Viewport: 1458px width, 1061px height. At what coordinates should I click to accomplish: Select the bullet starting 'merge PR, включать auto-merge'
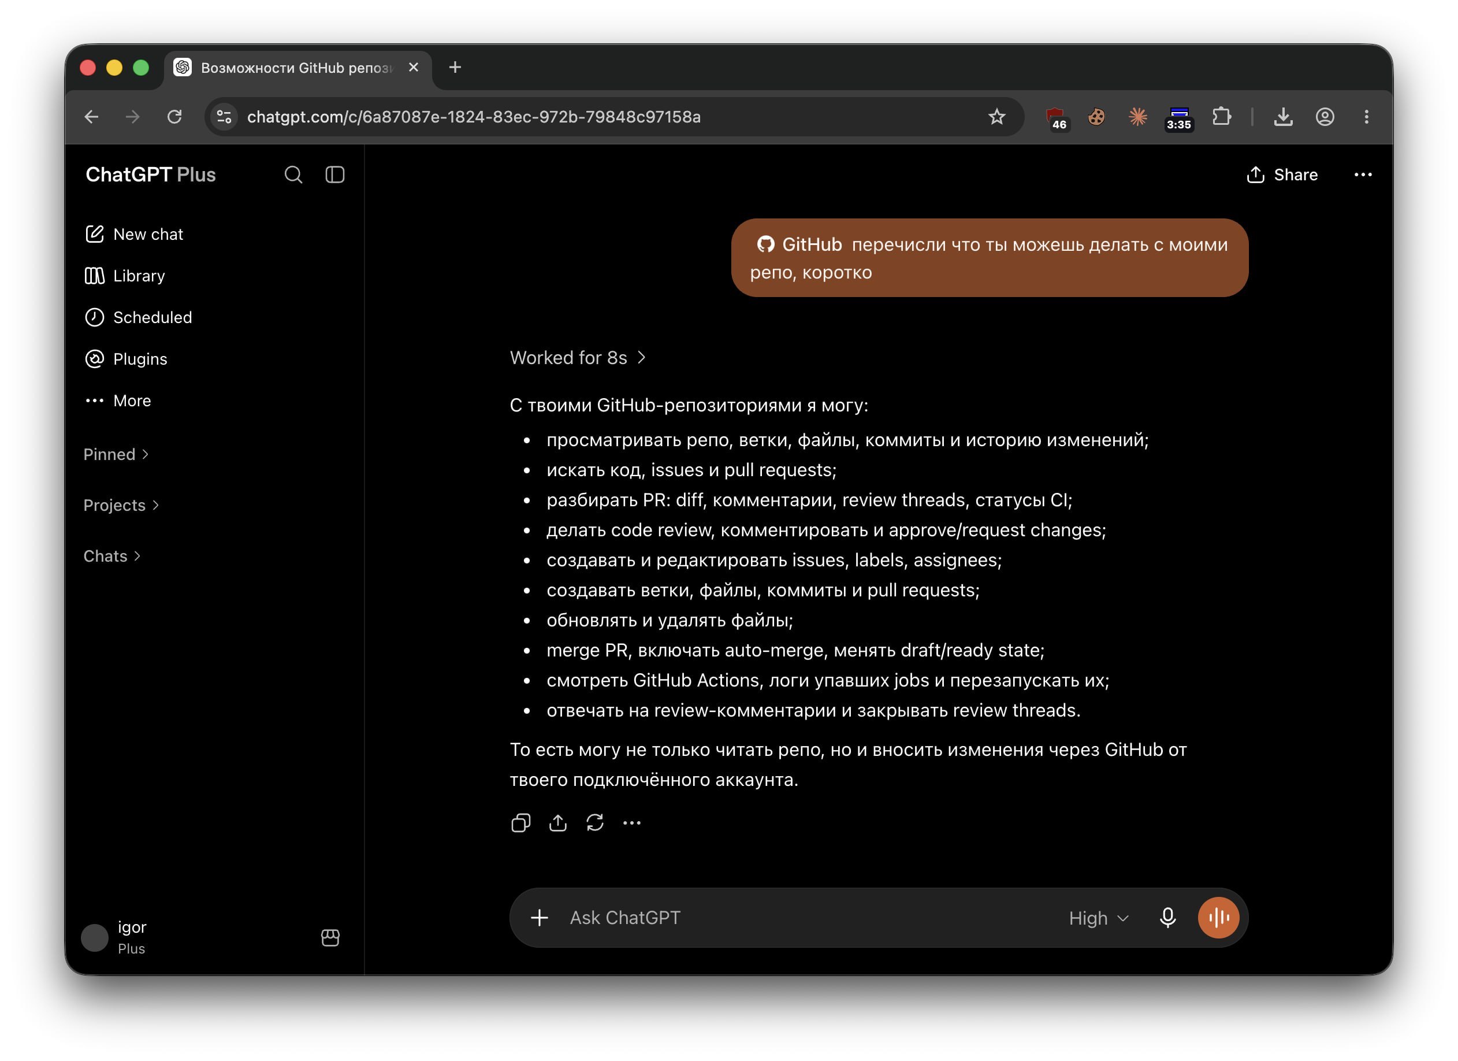coord(795,650)
